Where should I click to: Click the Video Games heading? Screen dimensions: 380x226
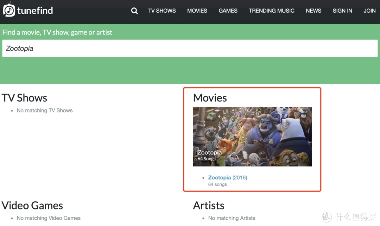point(32,206)
